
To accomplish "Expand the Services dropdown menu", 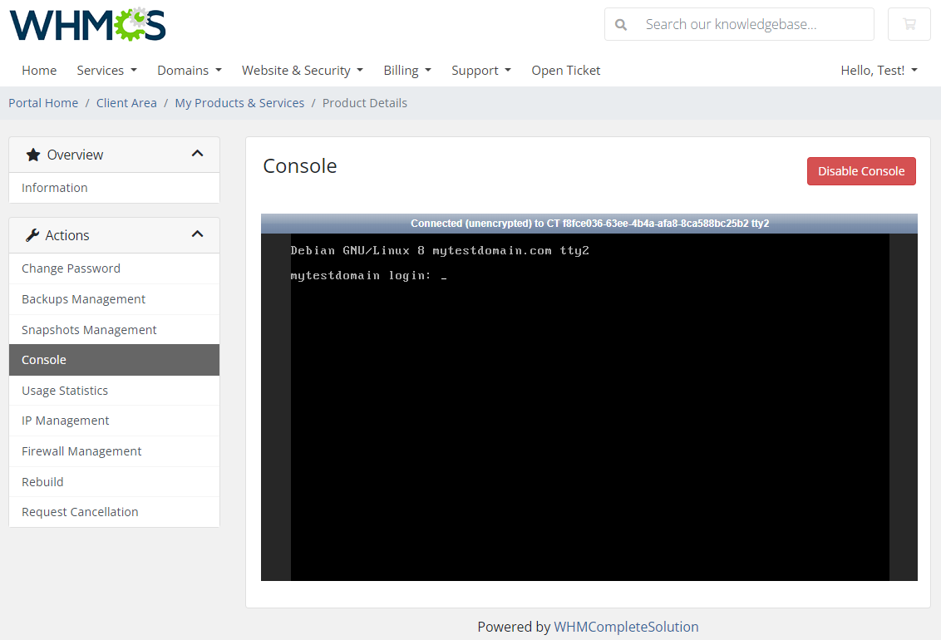I will [x=106, y=70].
